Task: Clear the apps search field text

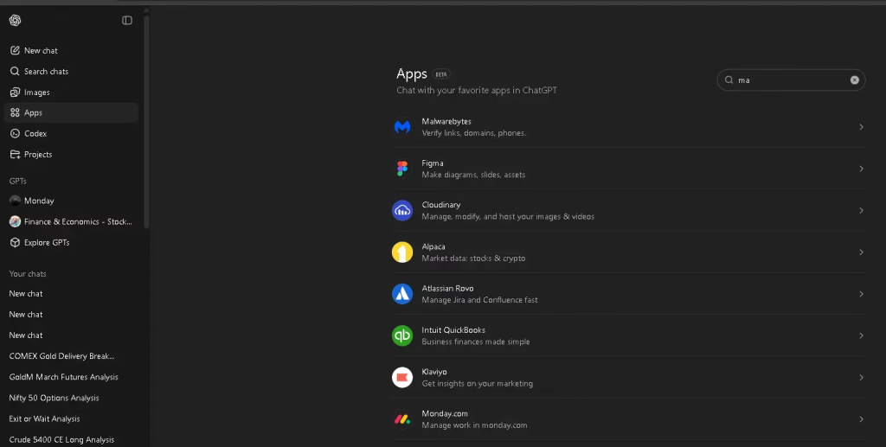Action: pos(854,80)
